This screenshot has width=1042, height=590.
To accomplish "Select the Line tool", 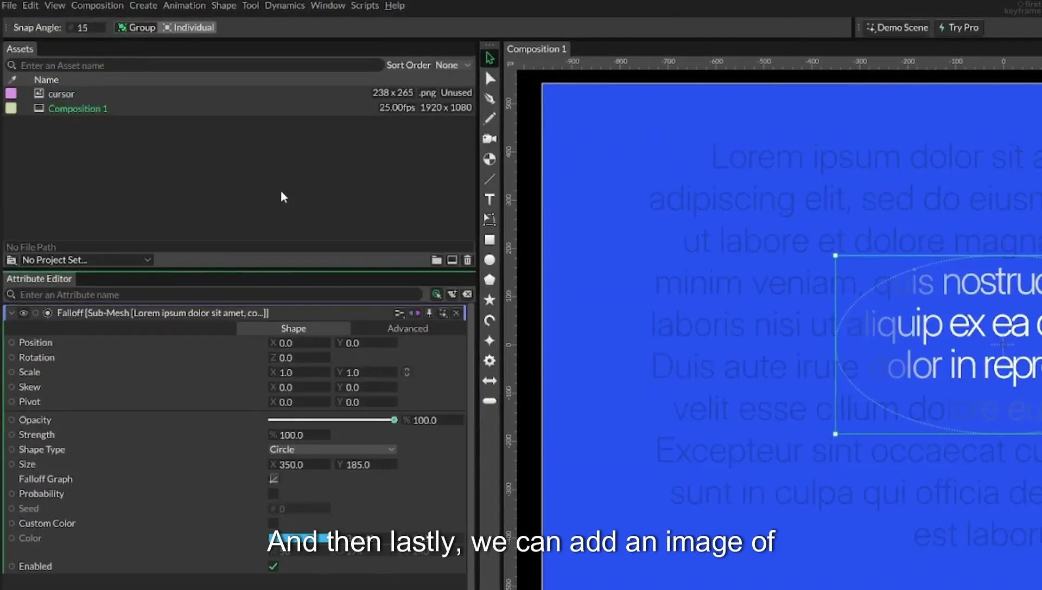I will click(490, 179).
